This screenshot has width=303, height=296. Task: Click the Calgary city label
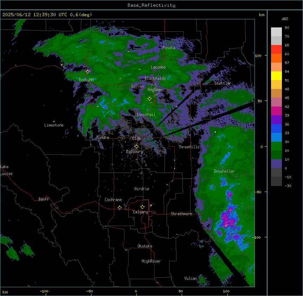coord(140,212)
